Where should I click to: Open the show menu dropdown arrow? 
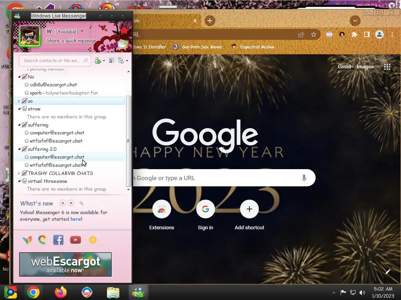127,61
